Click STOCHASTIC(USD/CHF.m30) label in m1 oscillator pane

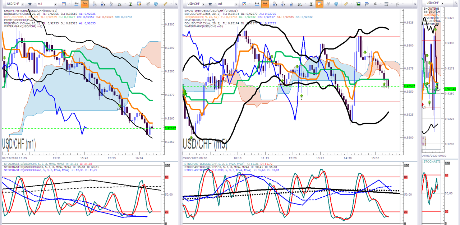click(37, 167)
